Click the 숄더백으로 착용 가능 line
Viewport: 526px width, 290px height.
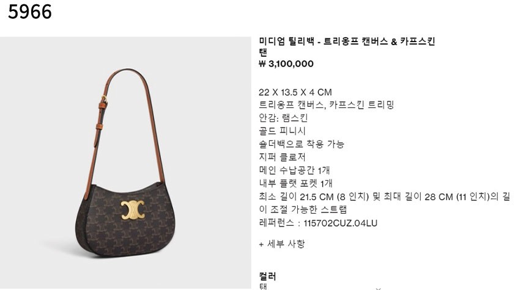(302, 144)
